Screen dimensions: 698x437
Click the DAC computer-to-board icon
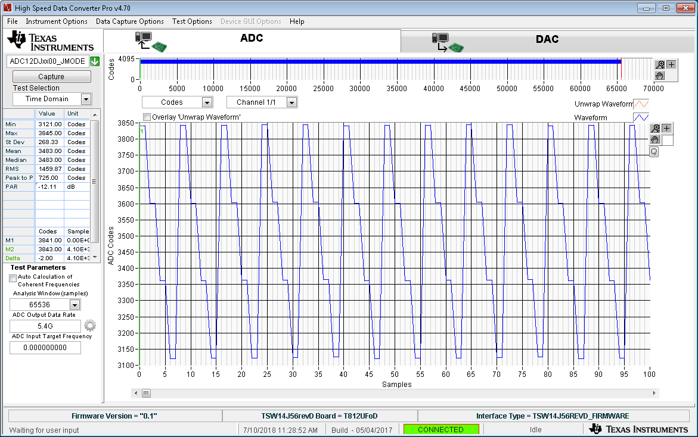click(x=448, y=42)
